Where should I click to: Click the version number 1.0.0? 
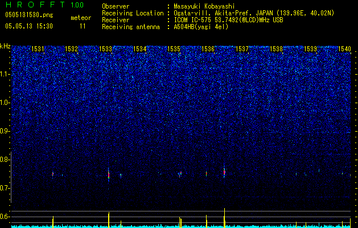[x=77, y=5]
